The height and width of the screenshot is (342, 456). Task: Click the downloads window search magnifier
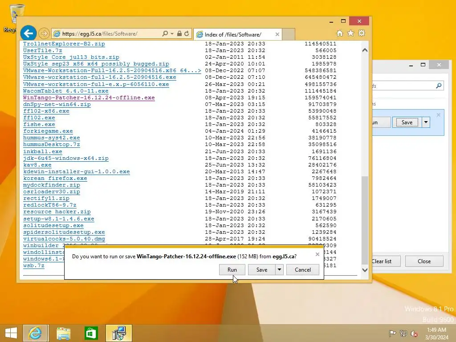pos(439,85)
